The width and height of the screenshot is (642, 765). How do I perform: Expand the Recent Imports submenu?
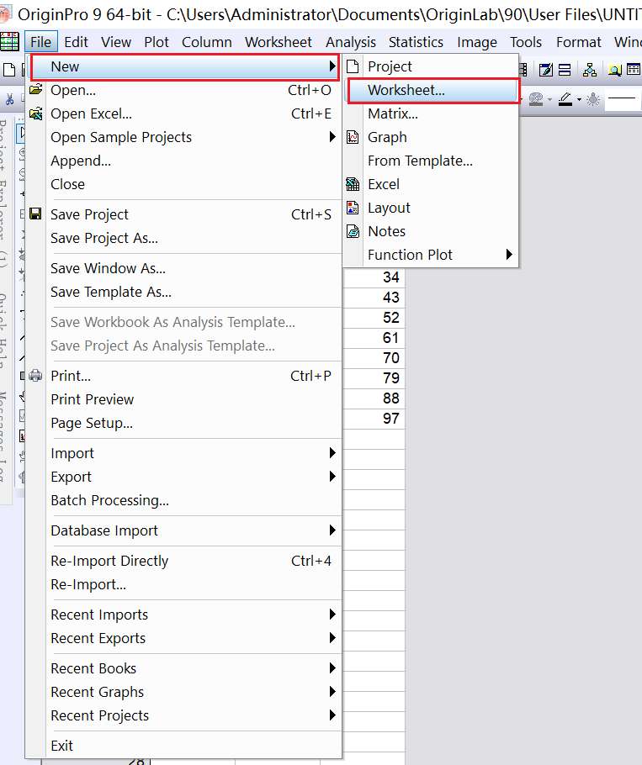[x=183, y=615]
